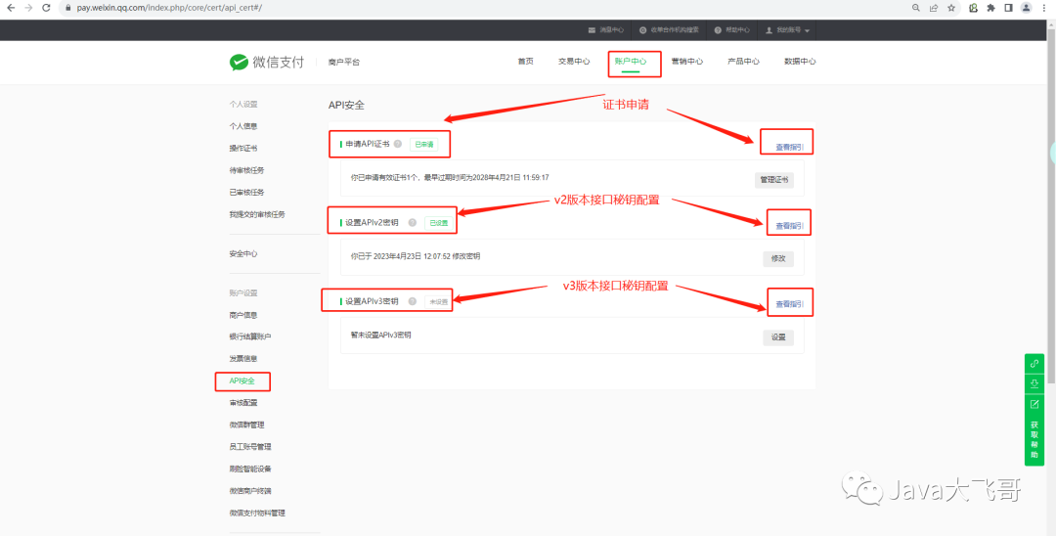
Task: Expand the 我的账号 dropdown arrow
Action: [x=807, y=31]
